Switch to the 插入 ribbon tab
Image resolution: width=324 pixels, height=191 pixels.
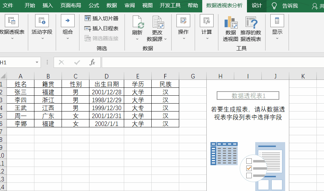48,6
